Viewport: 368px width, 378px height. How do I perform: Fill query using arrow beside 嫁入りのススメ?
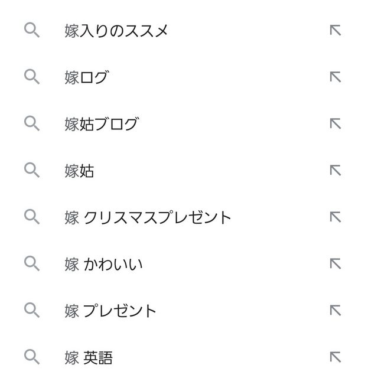[336, 30]
